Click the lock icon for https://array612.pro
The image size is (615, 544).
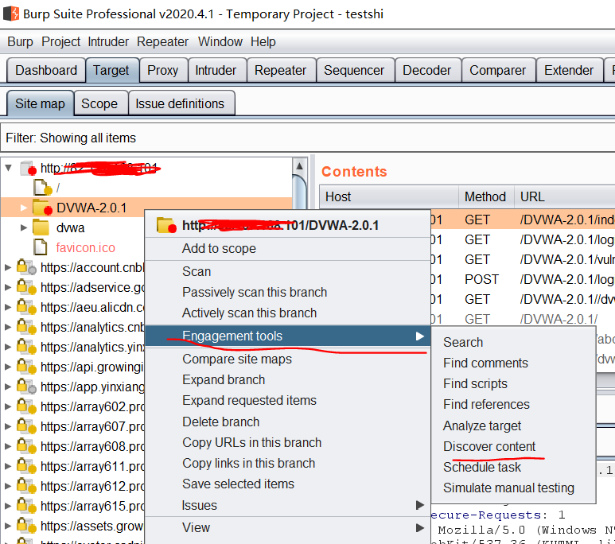tap(26, 486)
